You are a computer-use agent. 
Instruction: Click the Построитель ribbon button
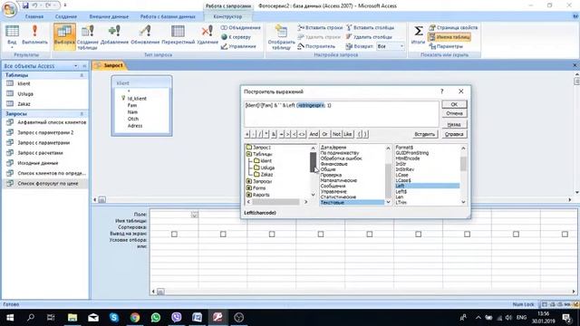[316, 46]
